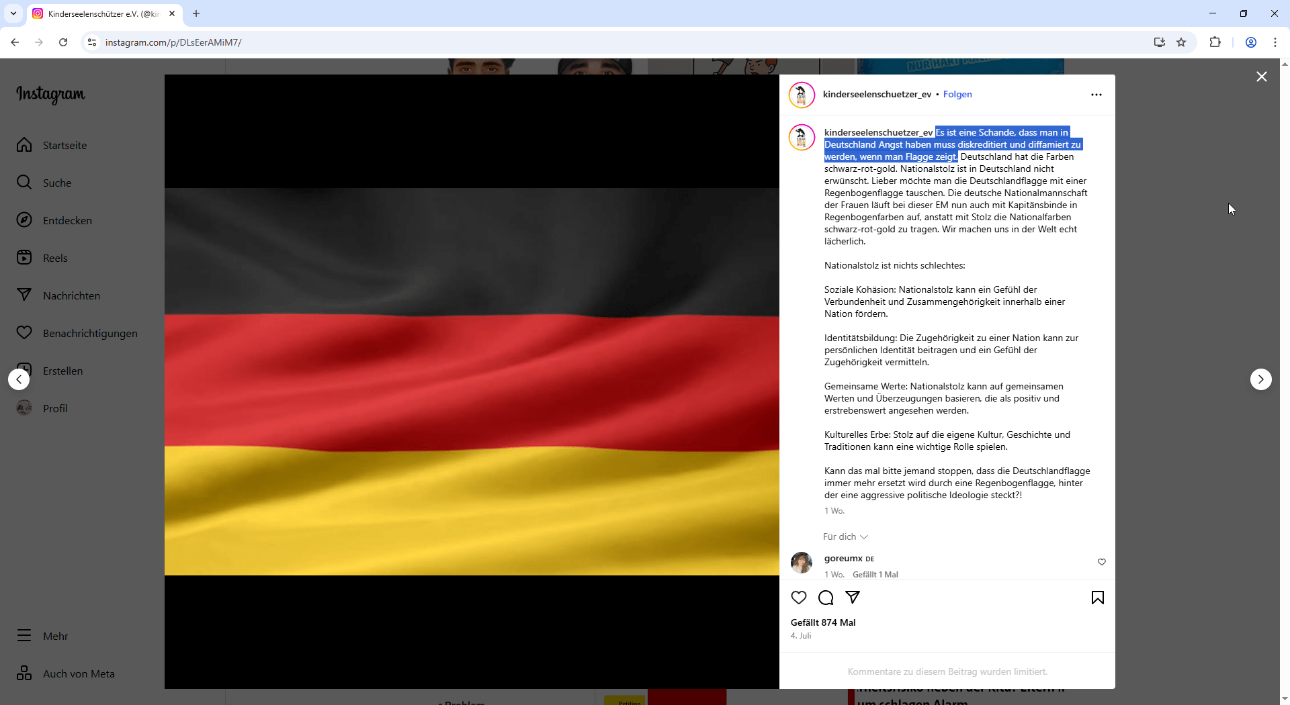Go to previous post arrow

click(x=19, y=379)
